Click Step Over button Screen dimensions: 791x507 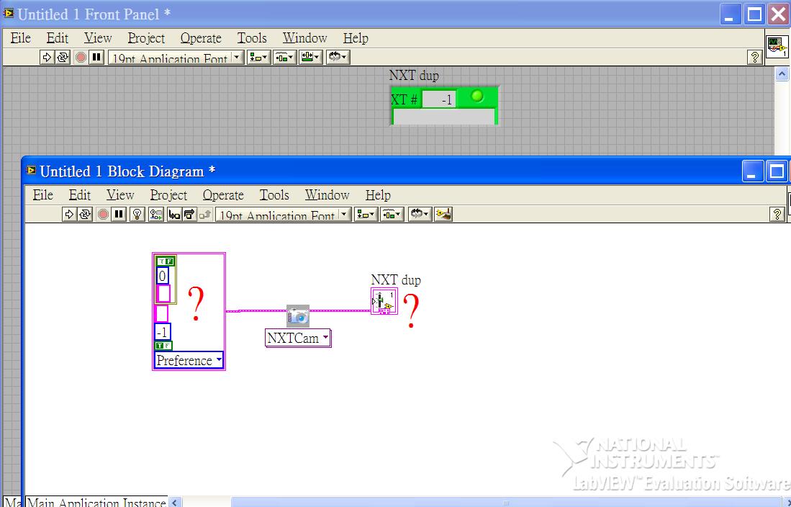189,214
